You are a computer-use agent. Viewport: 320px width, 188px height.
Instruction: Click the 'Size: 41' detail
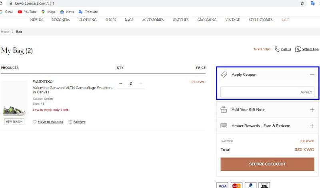38,103
